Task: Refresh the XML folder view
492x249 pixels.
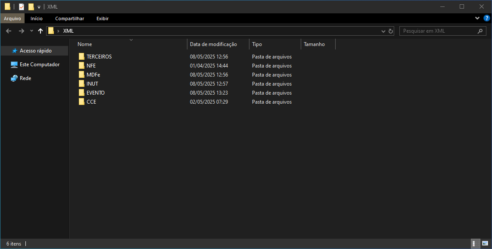Action: pyautogui.click(x=391, y=31)
